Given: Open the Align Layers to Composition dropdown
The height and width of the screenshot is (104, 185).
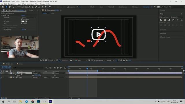Looking at the screenshot, I should pos(176,17).
